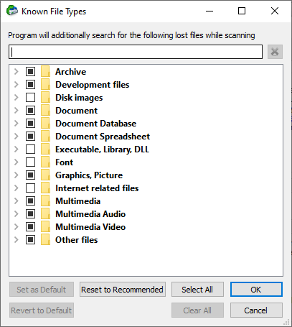Screen dimensions: 292x327
Task: Click the Document Spreadsheet folder icon
Action: click(x=45, y=136)
